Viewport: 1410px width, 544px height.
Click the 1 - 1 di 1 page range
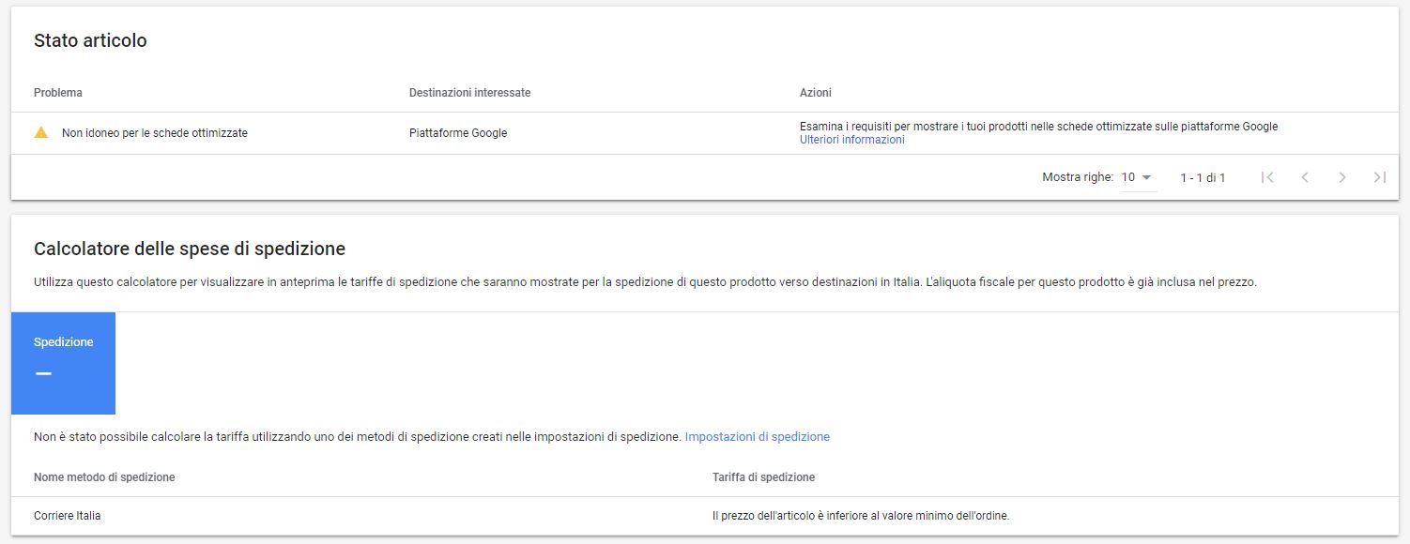1203,177
